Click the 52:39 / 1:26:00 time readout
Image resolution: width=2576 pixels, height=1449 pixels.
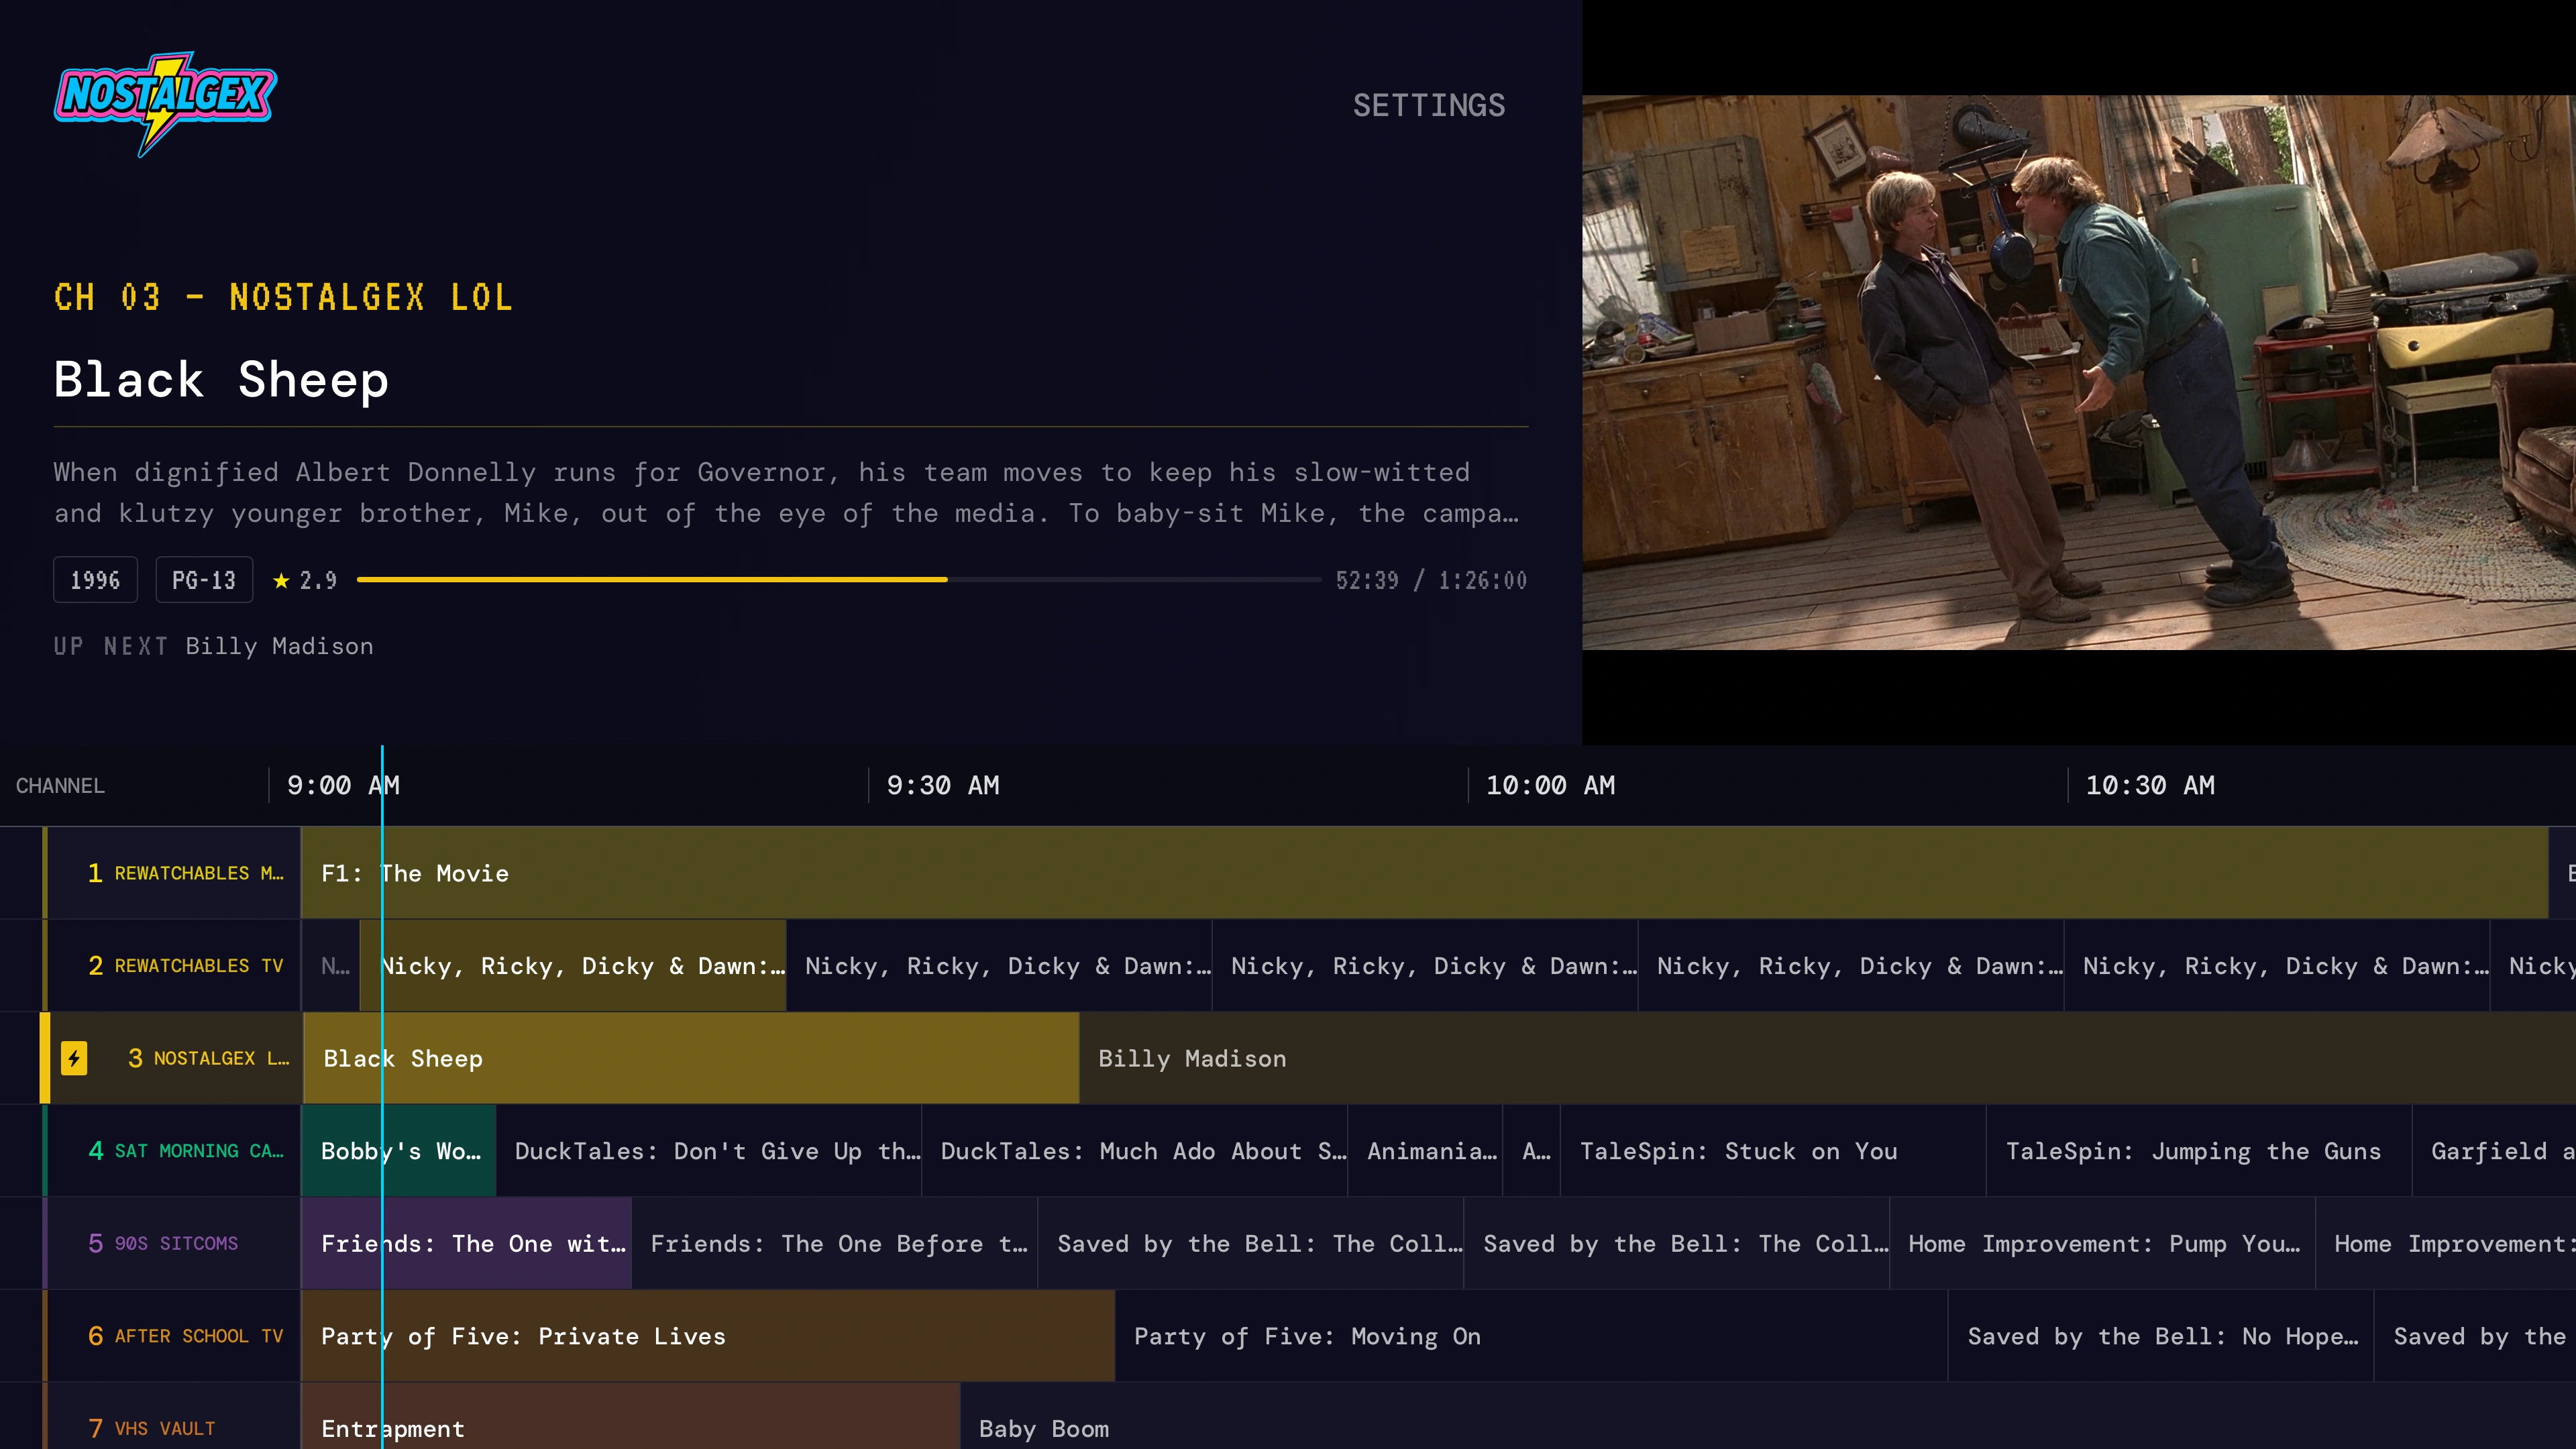[x=1431, y=580]
